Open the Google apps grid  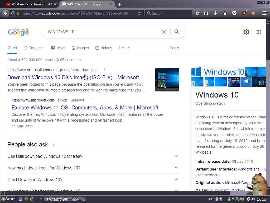point(259,32)
